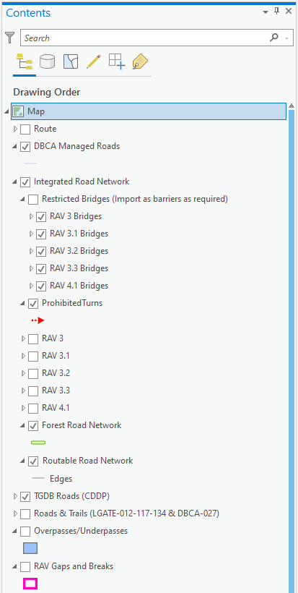This screenshot has height=593, width=298.
Task: Select List By Snapping icon
Action: coord(117,61)
